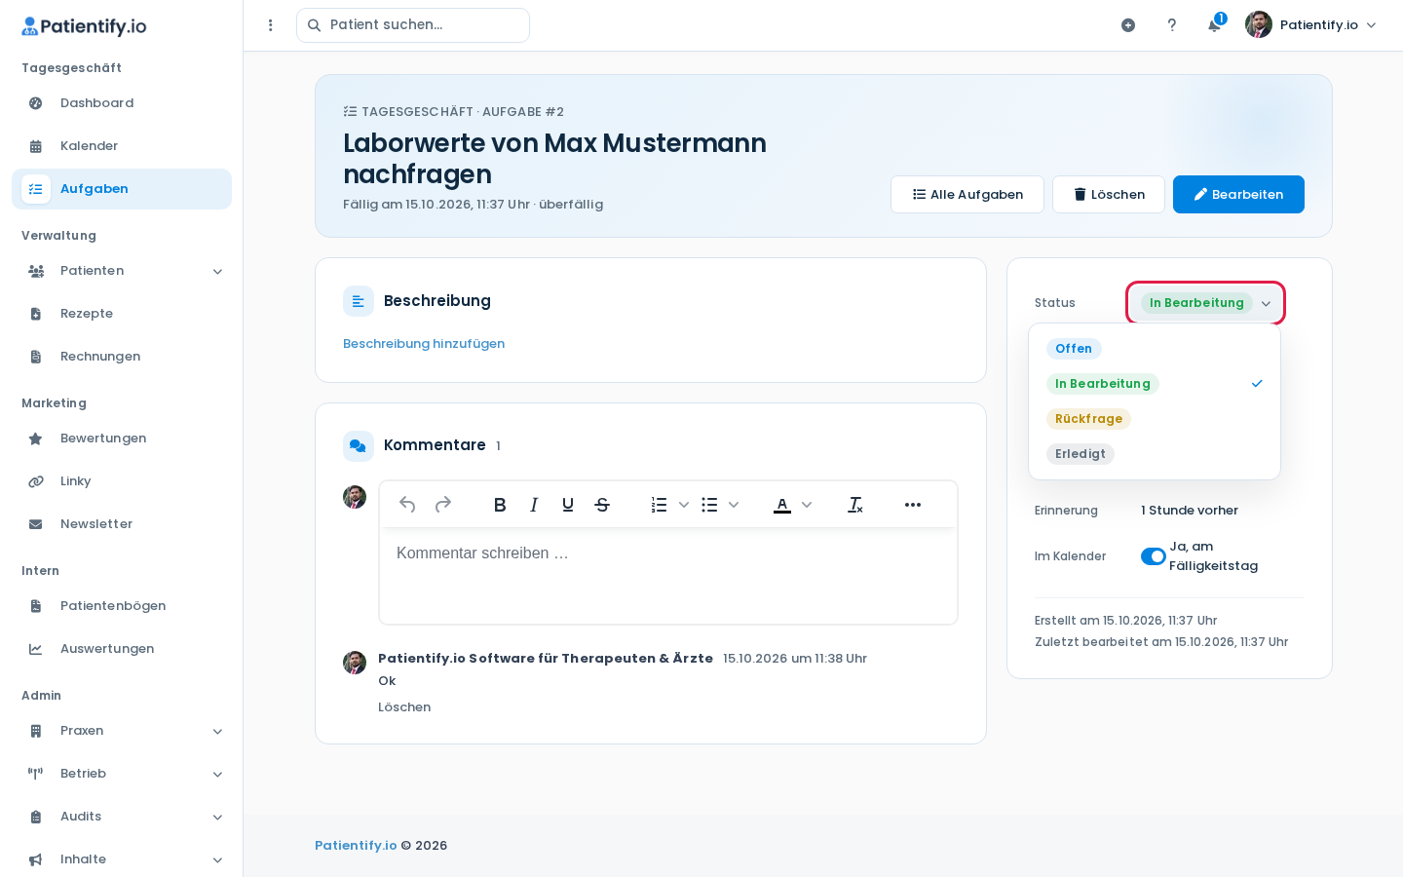Screen dimensions: 1403x877
Task: Click the Patienten group icon in sidebar
Action: pos(36,271)
